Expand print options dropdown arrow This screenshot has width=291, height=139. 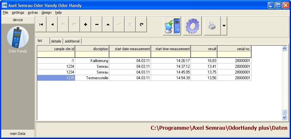(x=224, y=26)
